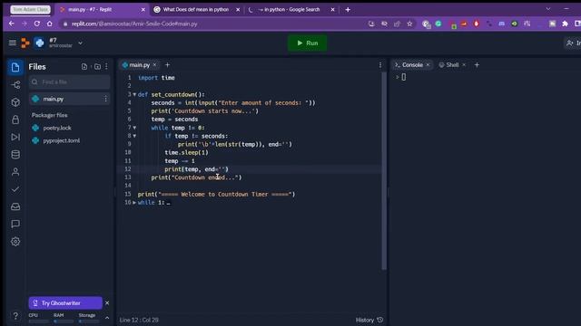The image size is (581, 326).
Task: Open the Threads chat bubble icon
Action: coord(15,224)
